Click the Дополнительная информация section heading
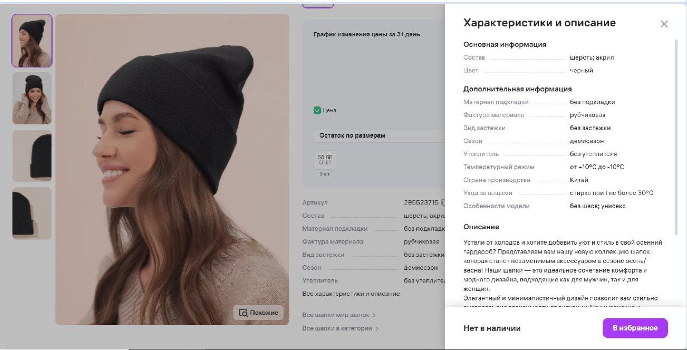Viewport: 687px width, 350px height. 517,89
